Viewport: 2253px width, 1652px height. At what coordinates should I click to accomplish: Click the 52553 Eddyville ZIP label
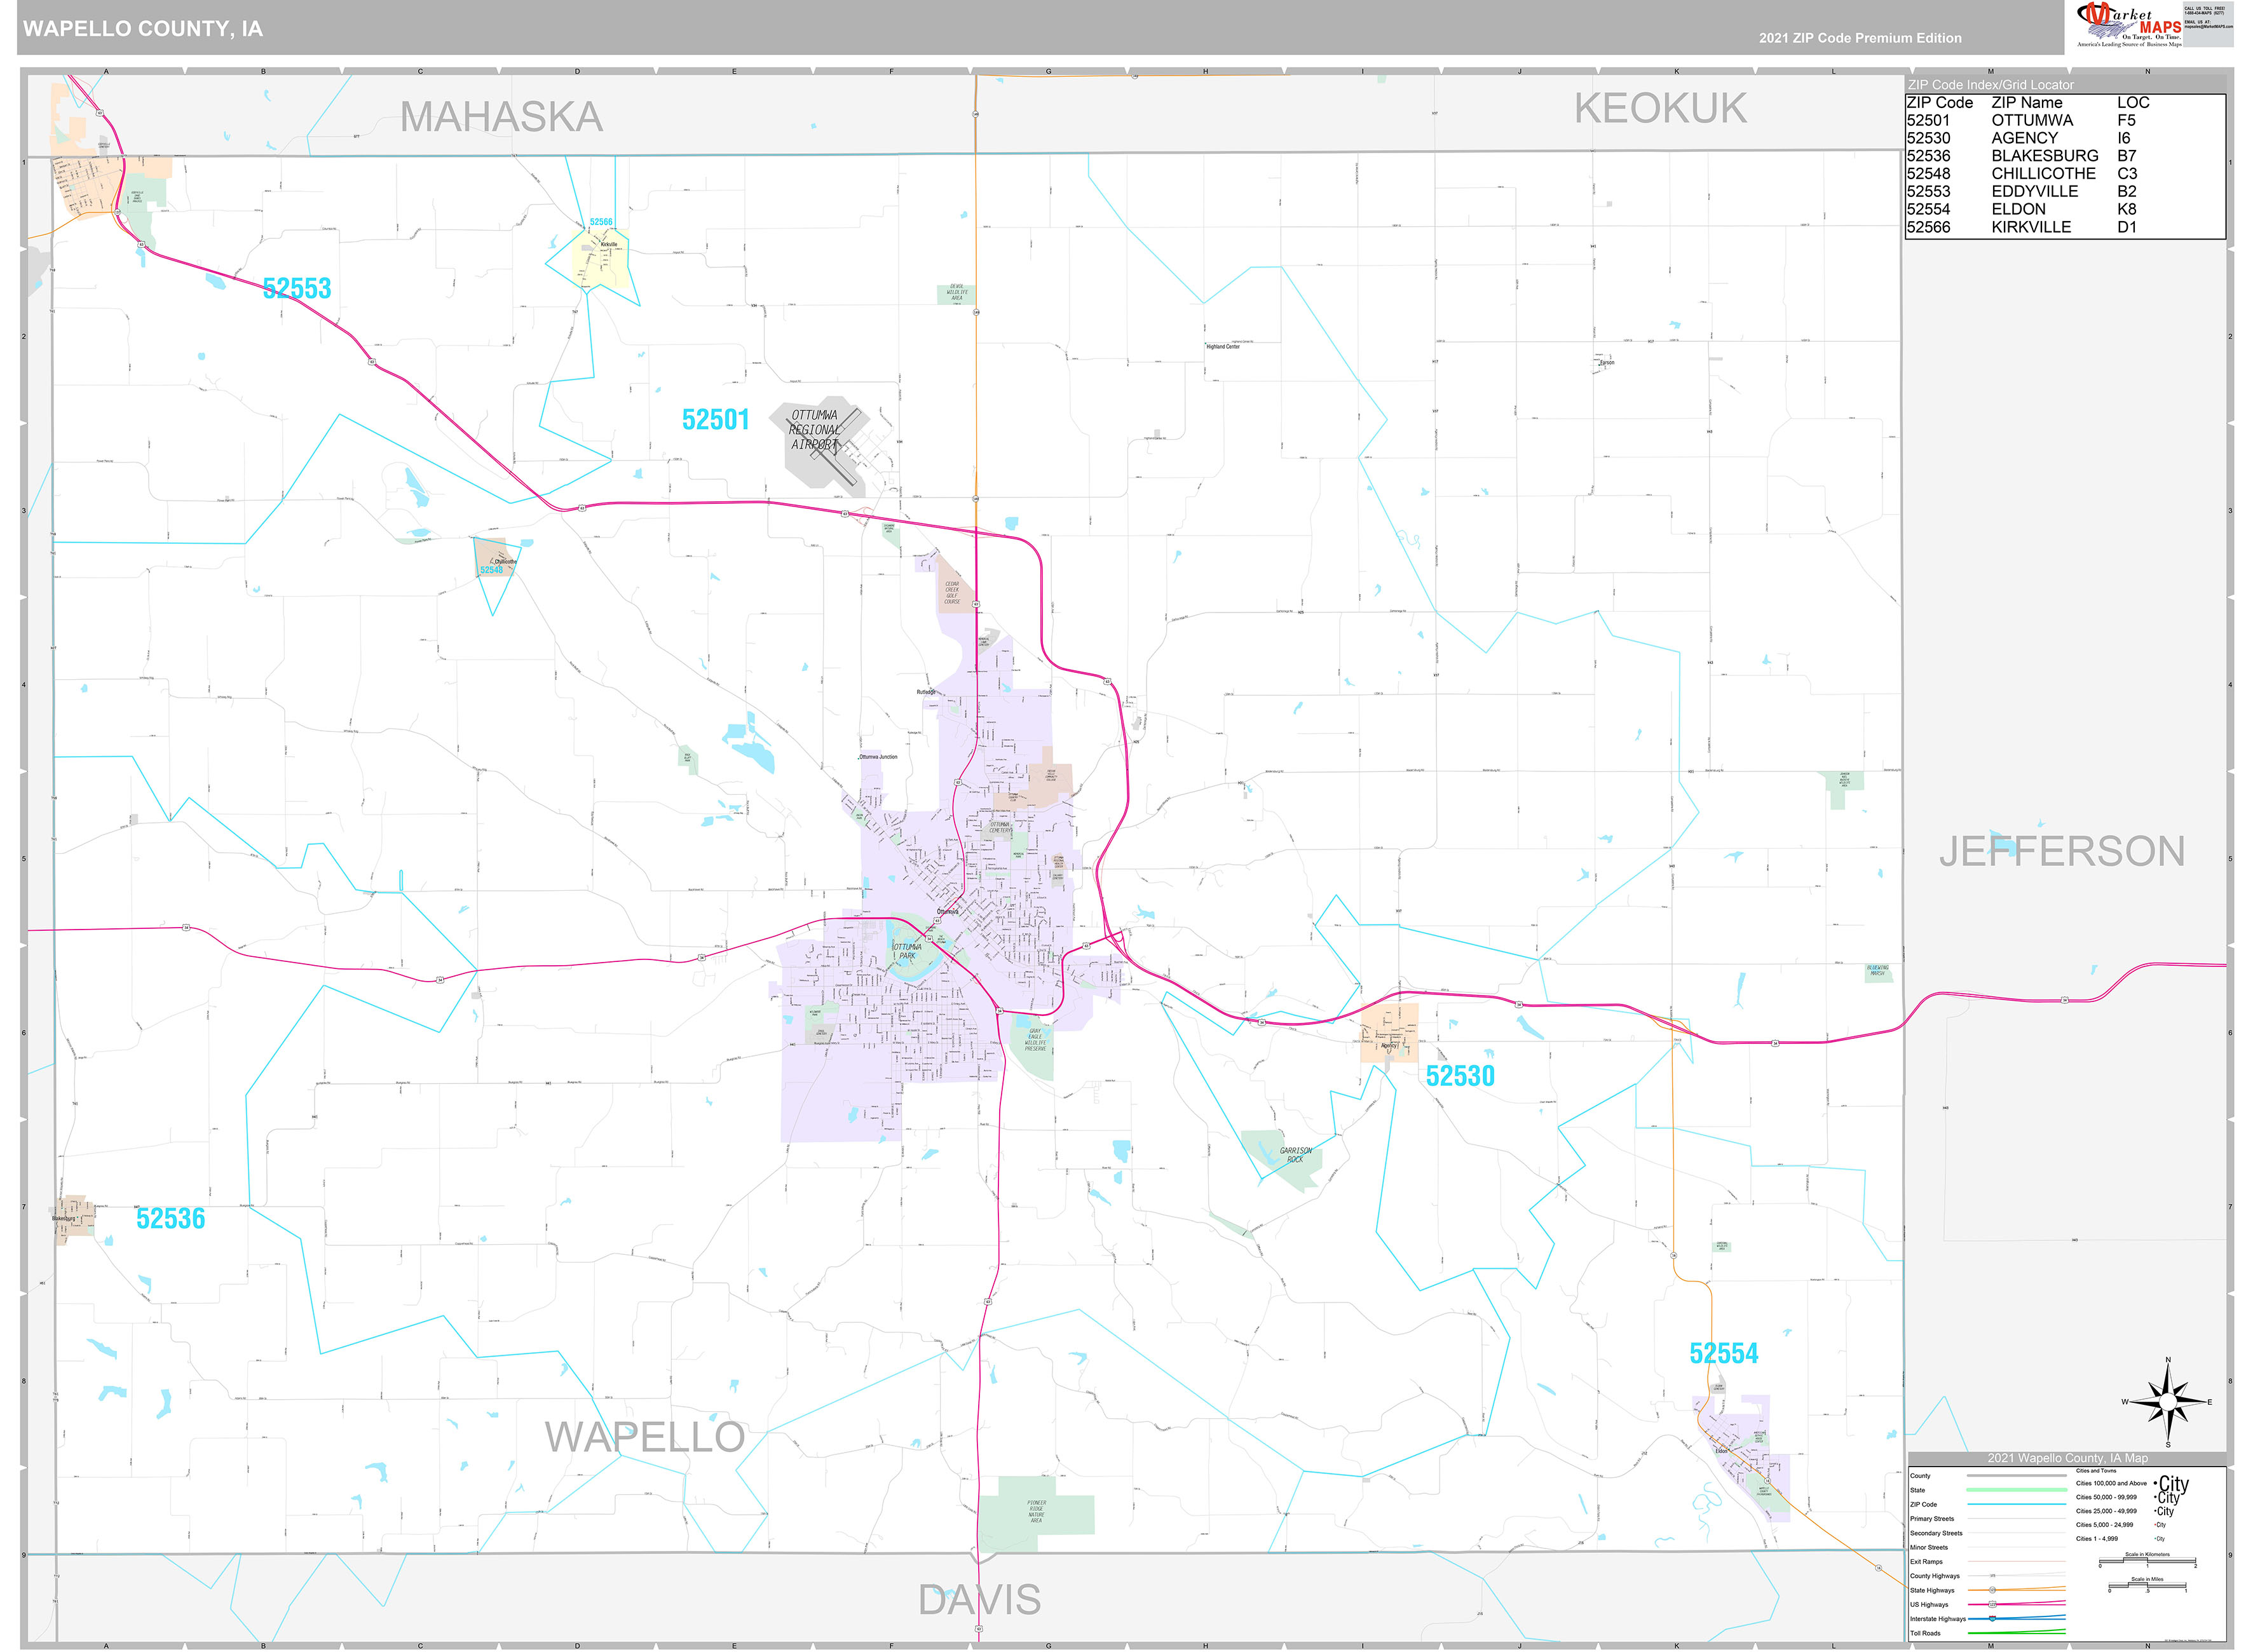(297, 288)
